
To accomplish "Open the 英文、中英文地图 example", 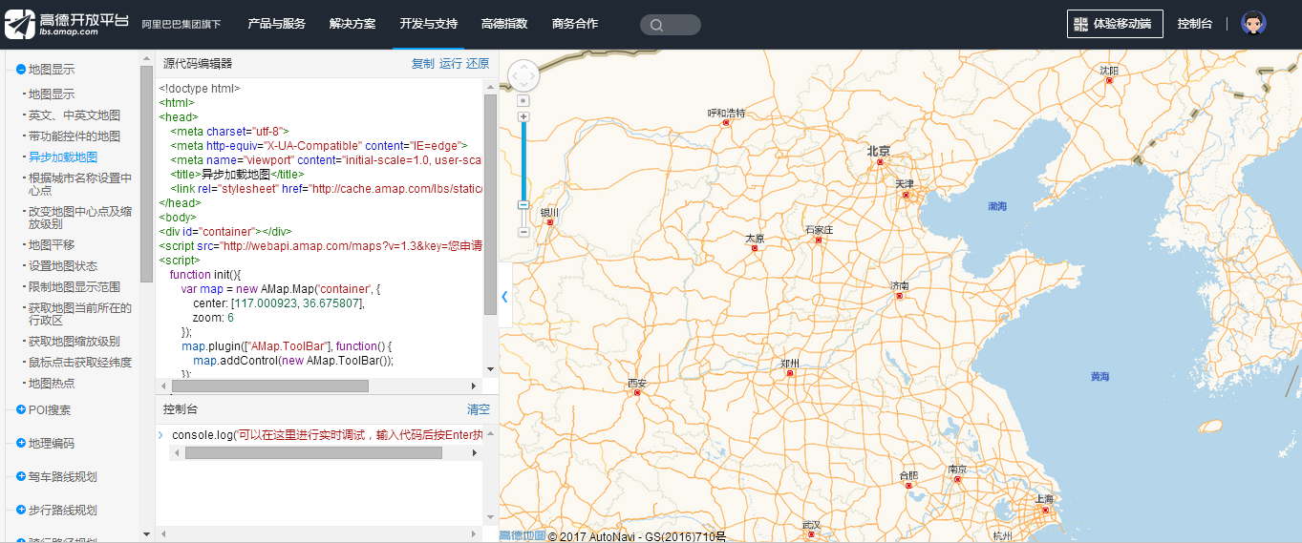I will click(x=75, y=115).
